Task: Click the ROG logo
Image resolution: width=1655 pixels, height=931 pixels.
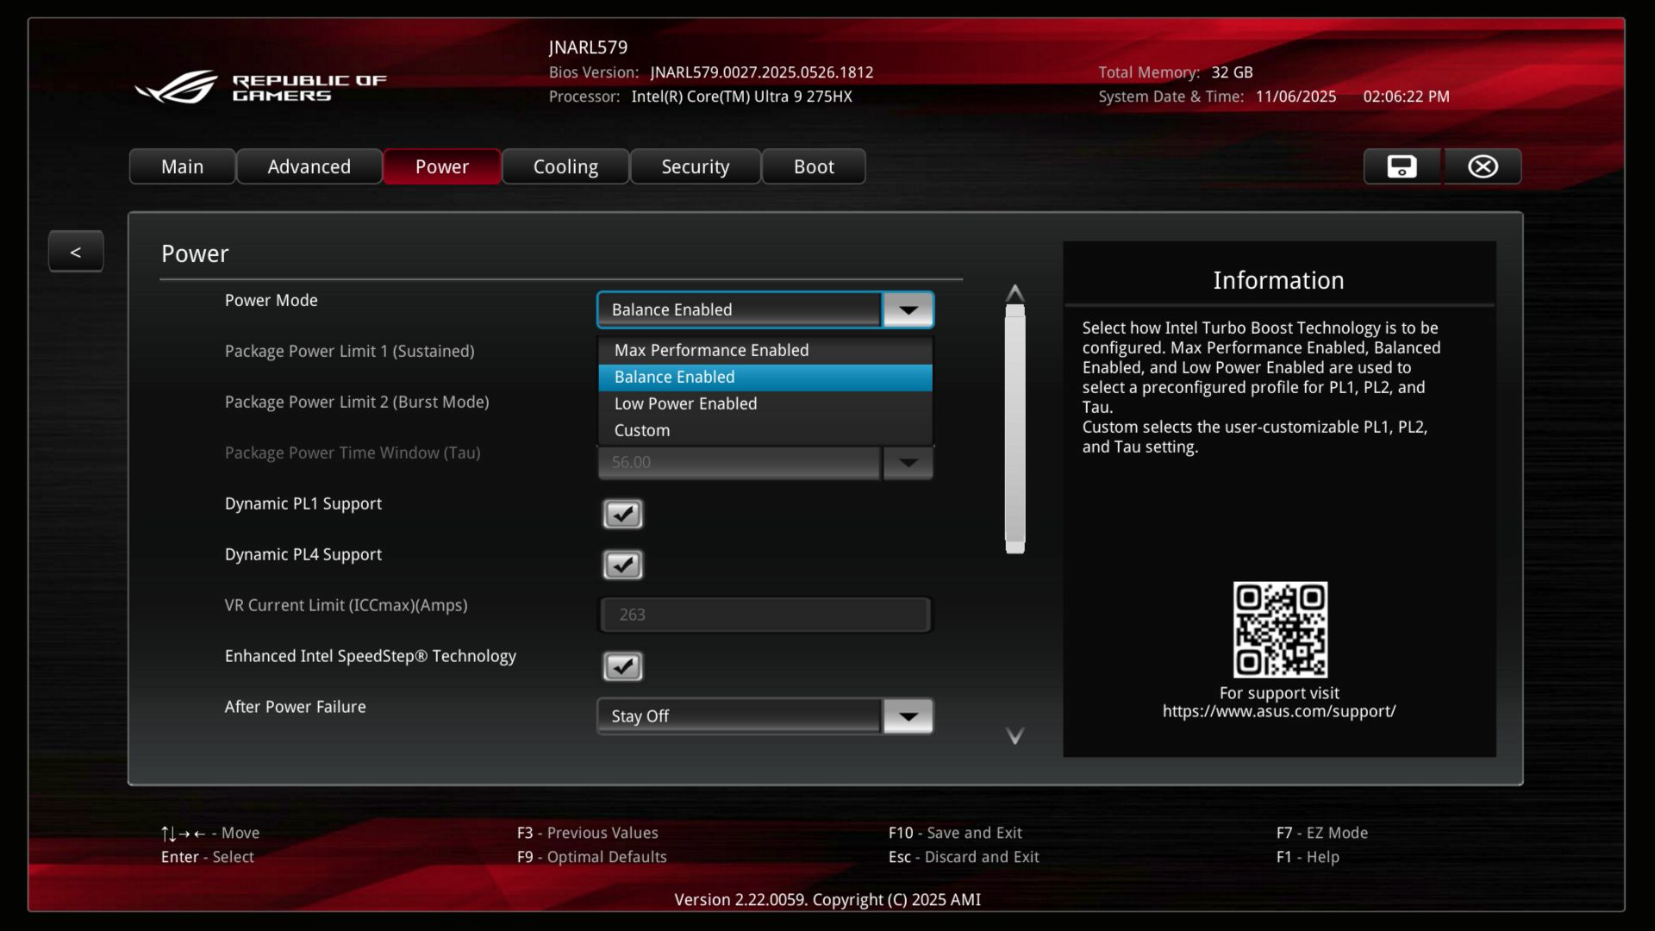Action: click(177, 87)
